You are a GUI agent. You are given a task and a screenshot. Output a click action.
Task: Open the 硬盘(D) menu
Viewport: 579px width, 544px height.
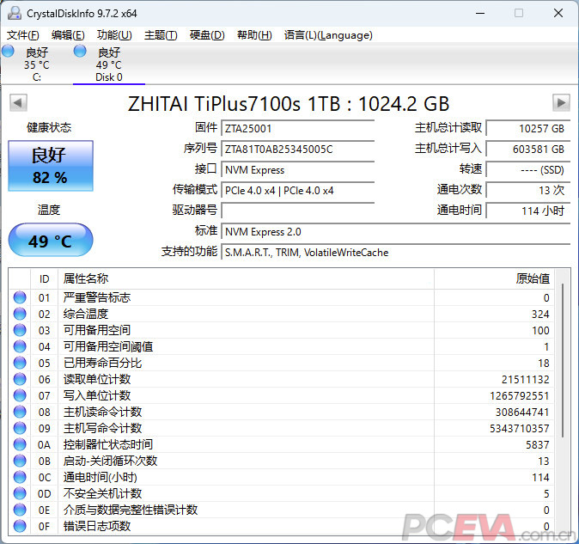pos(206,35)
